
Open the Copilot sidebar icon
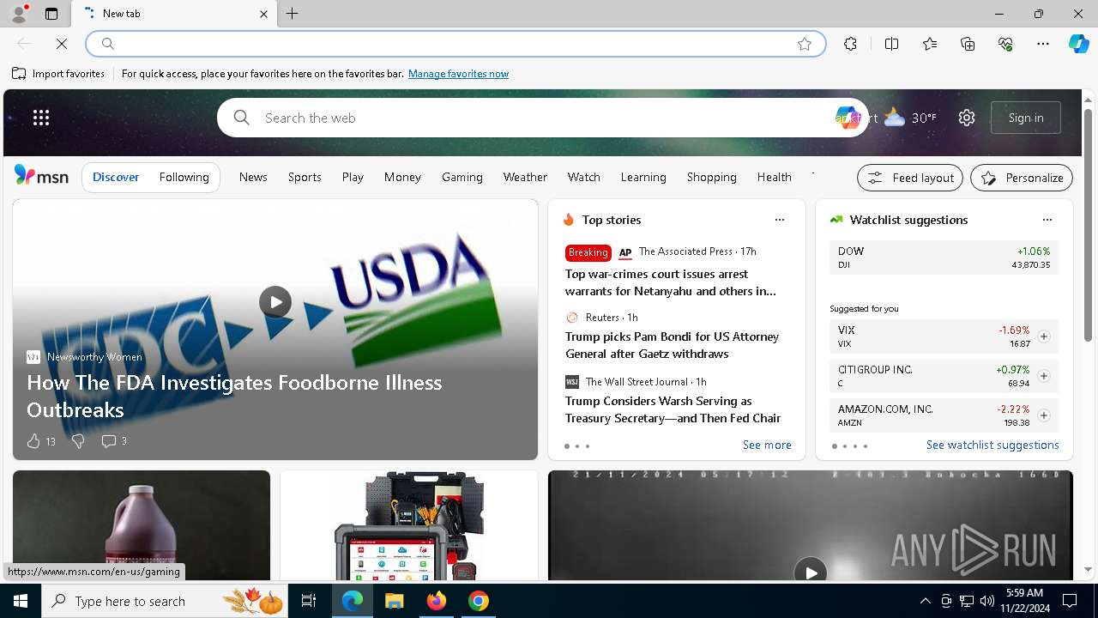pos(1079,44)
